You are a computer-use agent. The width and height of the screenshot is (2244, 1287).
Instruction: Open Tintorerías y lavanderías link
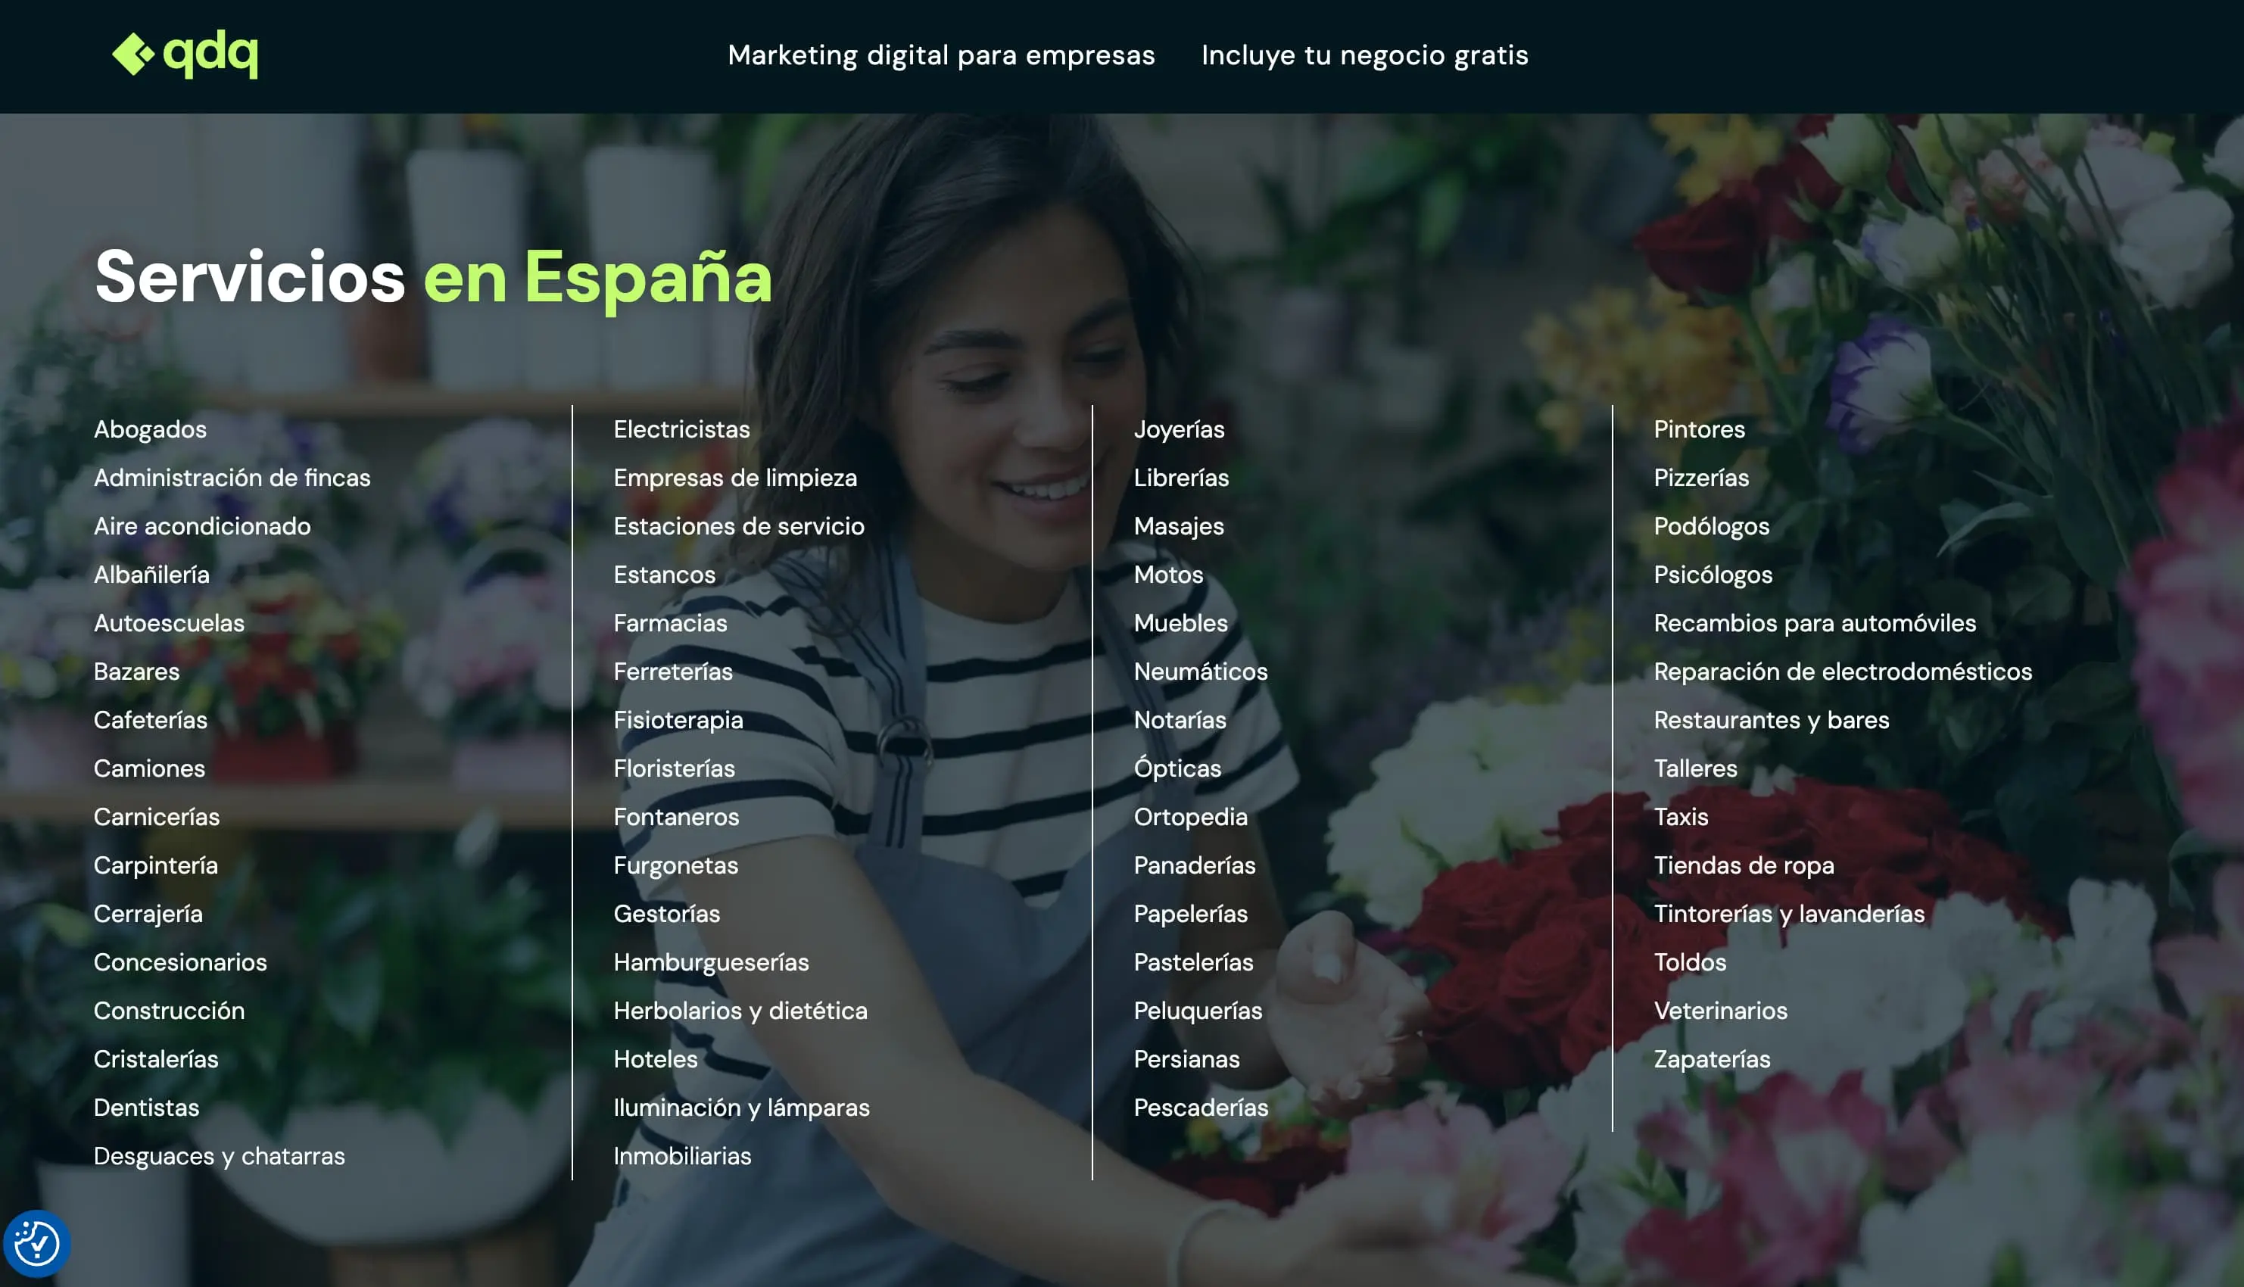click(x=1789, y=914)
